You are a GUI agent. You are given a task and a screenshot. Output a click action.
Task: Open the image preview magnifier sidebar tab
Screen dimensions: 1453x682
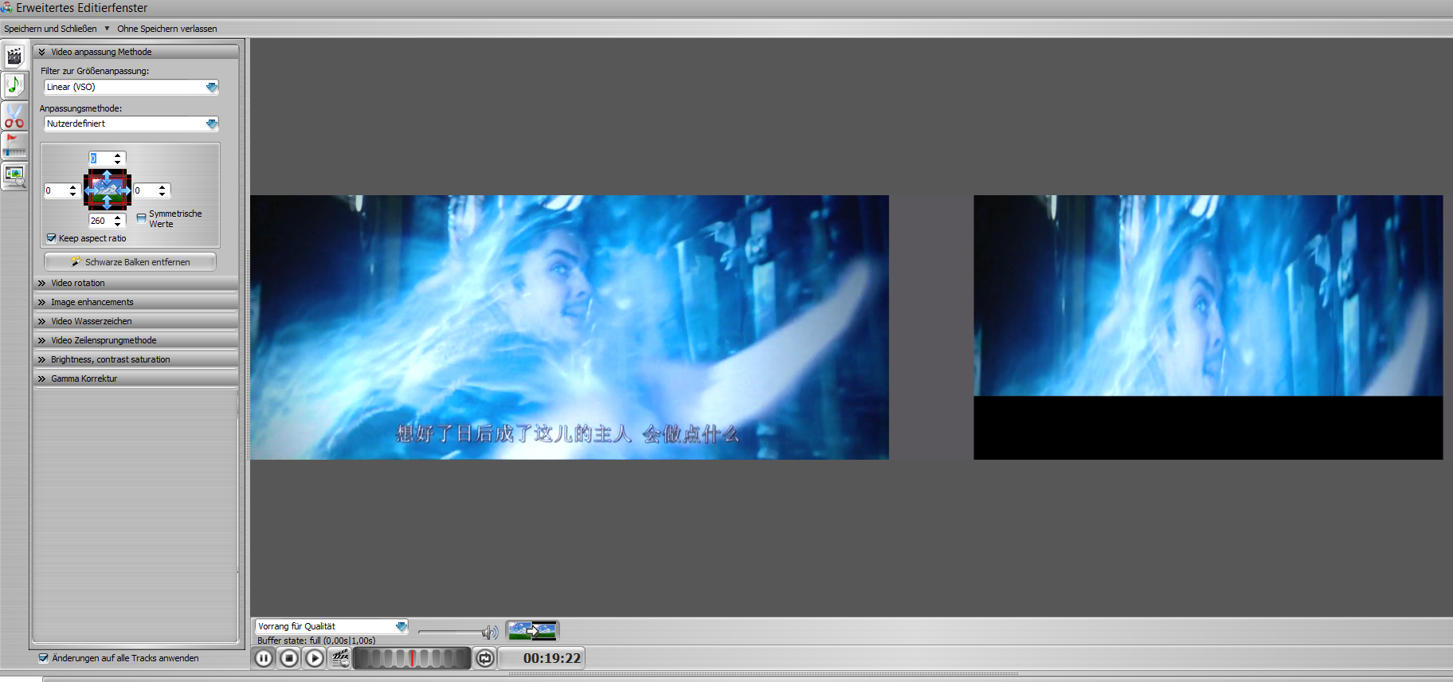pyautogui.click(x=14, y=175)
